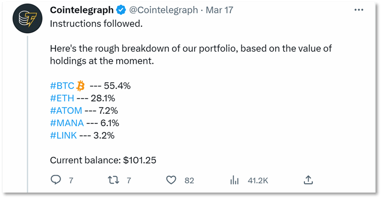Image resolution: width=382 pixels, height=199 pixels.
Task: Open the #LINK hashtag
Action: pyautogui.click(x=64, y=135)
